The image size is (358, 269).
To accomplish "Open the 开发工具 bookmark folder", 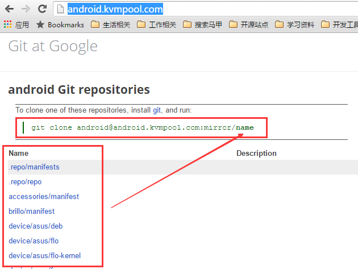I will point(339,24).
